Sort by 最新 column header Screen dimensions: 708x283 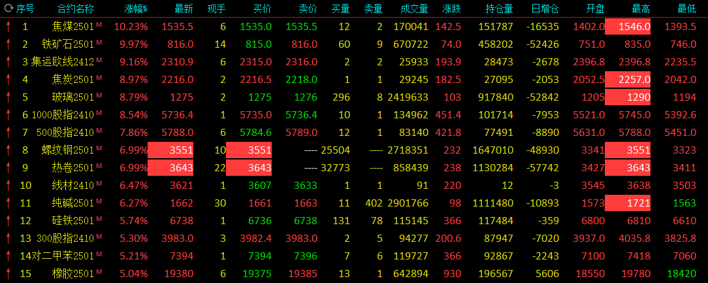coord(184,8)
